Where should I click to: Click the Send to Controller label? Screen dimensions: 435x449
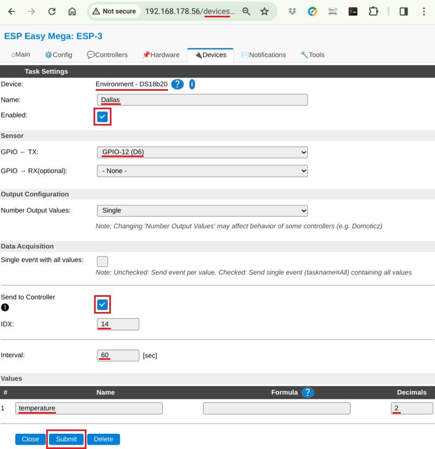coord(28,297)
